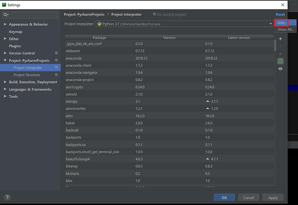Viewport: 298px width, 205px height.
Task: Expand Languages & Frameworks section
Action: [5, 89]
